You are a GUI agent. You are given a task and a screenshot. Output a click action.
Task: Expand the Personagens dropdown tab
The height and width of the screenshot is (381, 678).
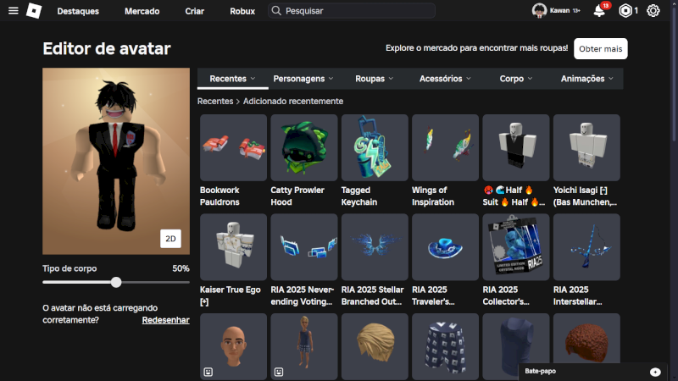(303, 79)
